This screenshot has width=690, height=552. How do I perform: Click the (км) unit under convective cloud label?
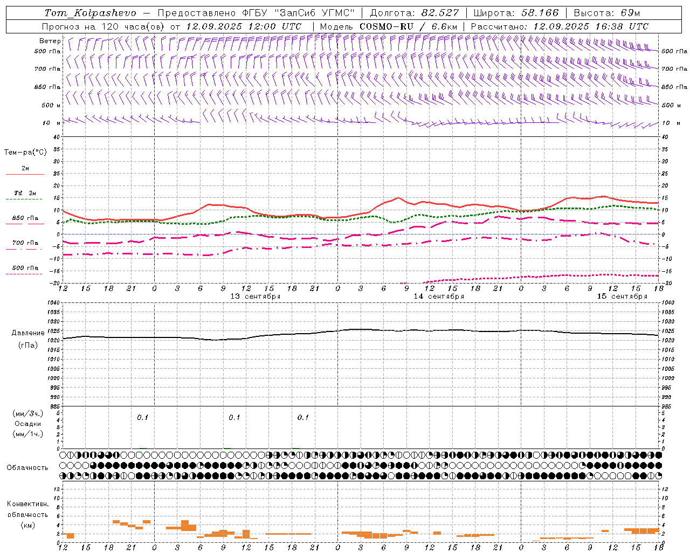[x=27, y=525]
